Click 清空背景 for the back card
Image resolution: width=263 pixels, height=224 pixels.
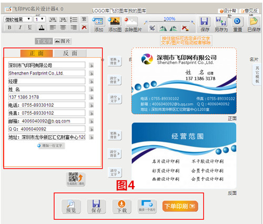(x=115, y=154)
